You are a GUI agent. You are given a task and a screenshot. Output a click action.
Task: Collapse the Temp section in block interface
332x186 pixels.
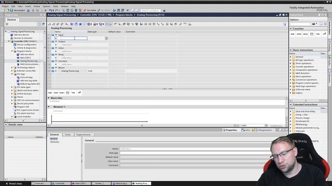56,54
